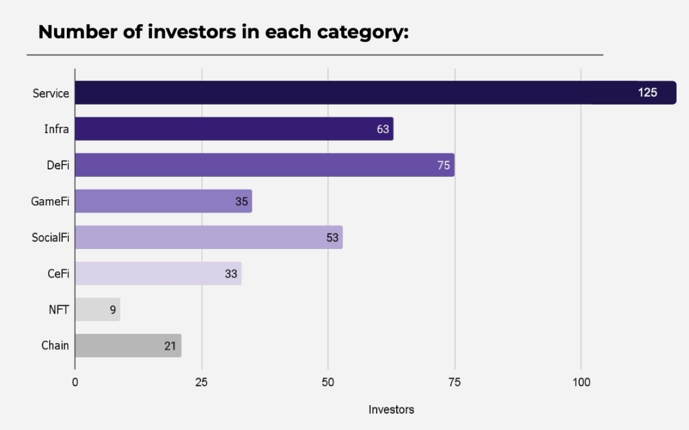Click the Service category label
The width and height of the screenshot is (689, 430).
click(x=51, y=93)
